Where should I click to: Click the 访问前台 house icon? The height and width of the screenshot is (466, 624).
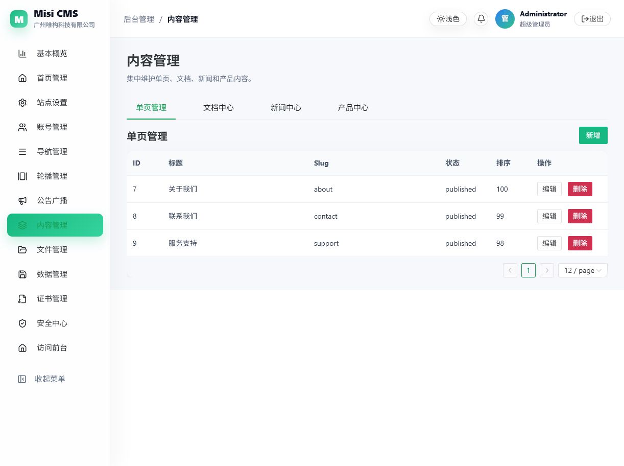coord(22,348)
